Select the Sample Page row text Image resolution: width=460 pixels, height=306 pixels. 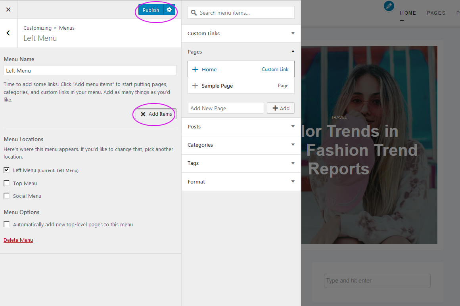(217, 86)
